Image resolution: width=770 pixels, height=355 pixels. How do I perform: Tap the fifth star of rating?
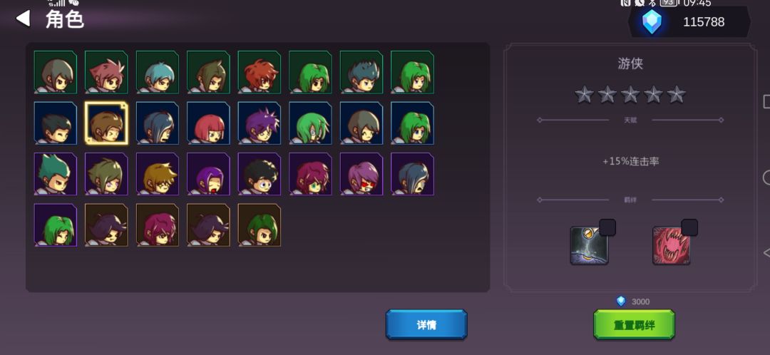coord(677,94)
